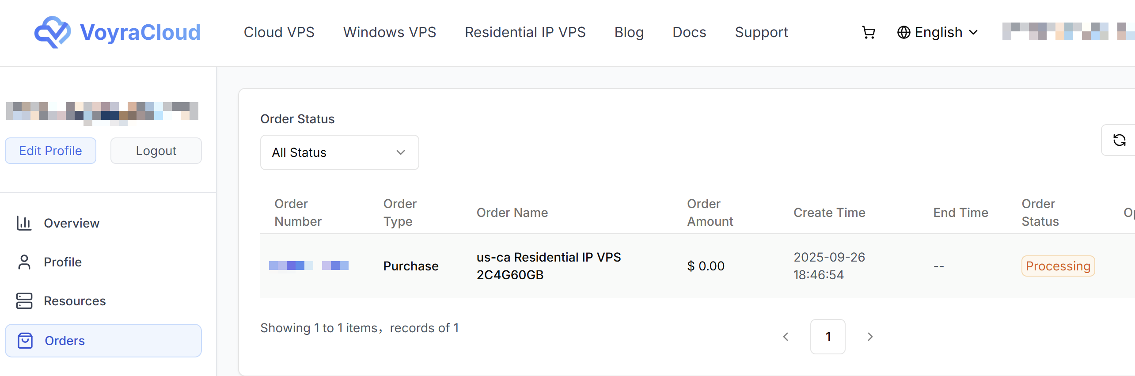Open the Cloud VPS menu
The height and width of the screenshot is (376, 1135).
pyautogui.click(x=279, y=32)
